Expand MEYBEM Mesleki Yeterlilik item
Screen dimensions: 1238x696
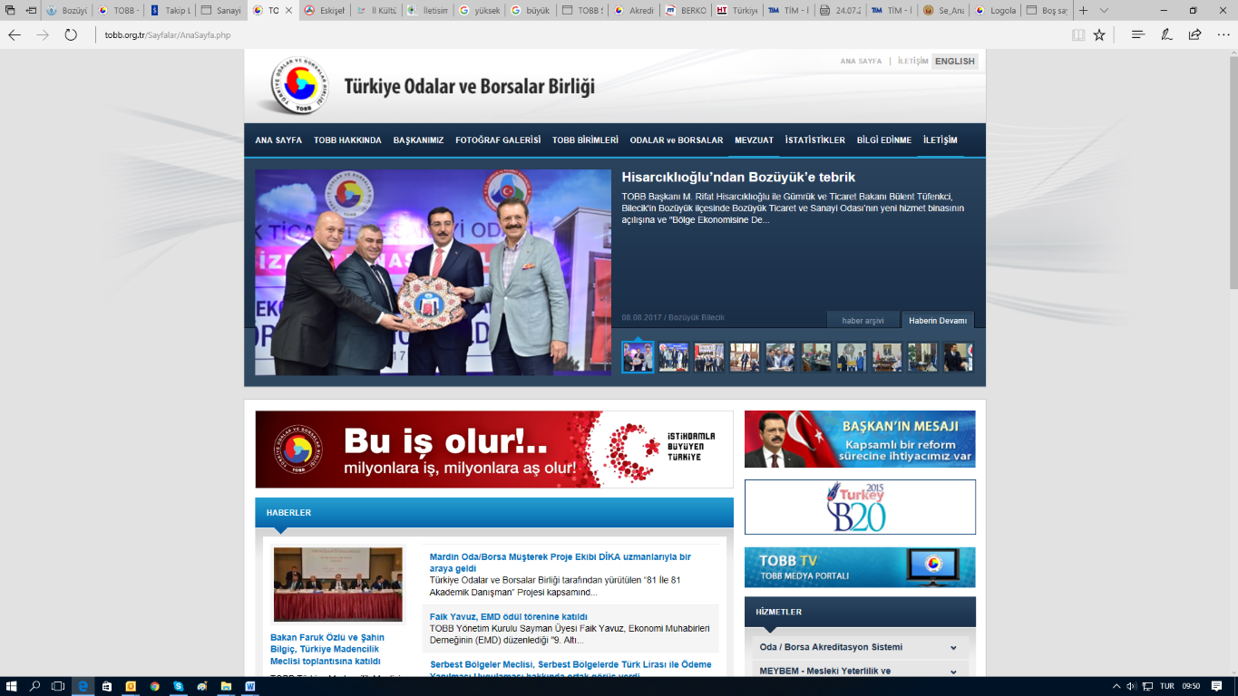click(860, 671)
